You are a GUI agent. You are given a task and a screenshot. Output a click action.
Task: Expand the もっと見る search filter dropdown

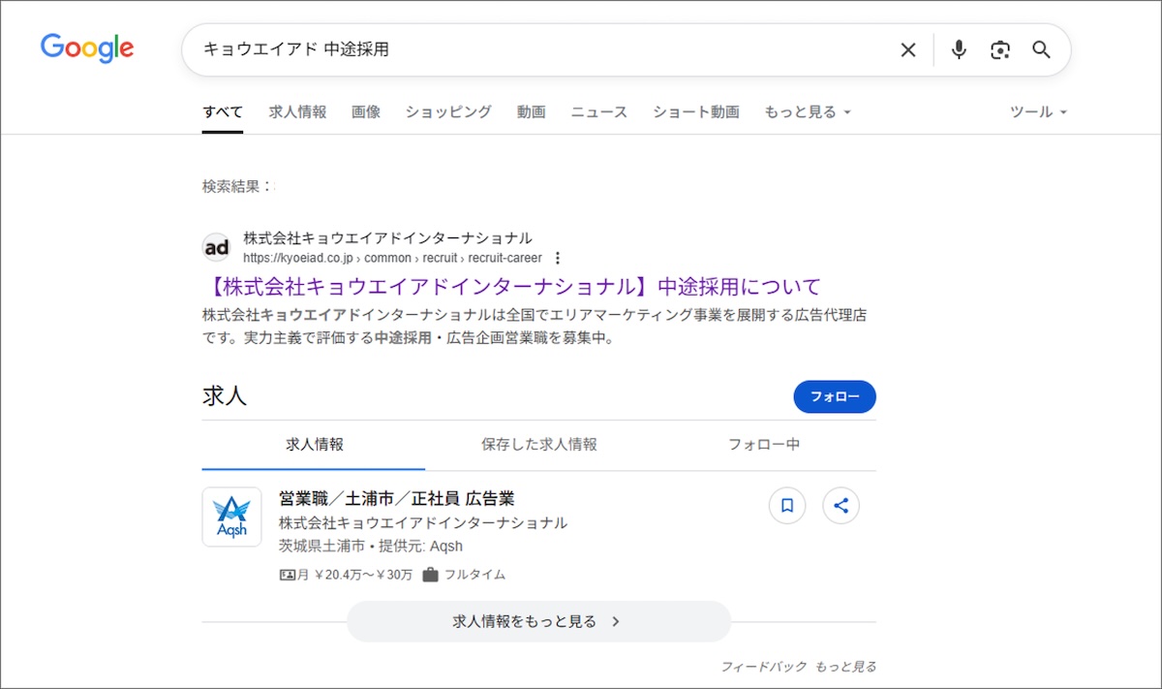(x=807, y=112)
